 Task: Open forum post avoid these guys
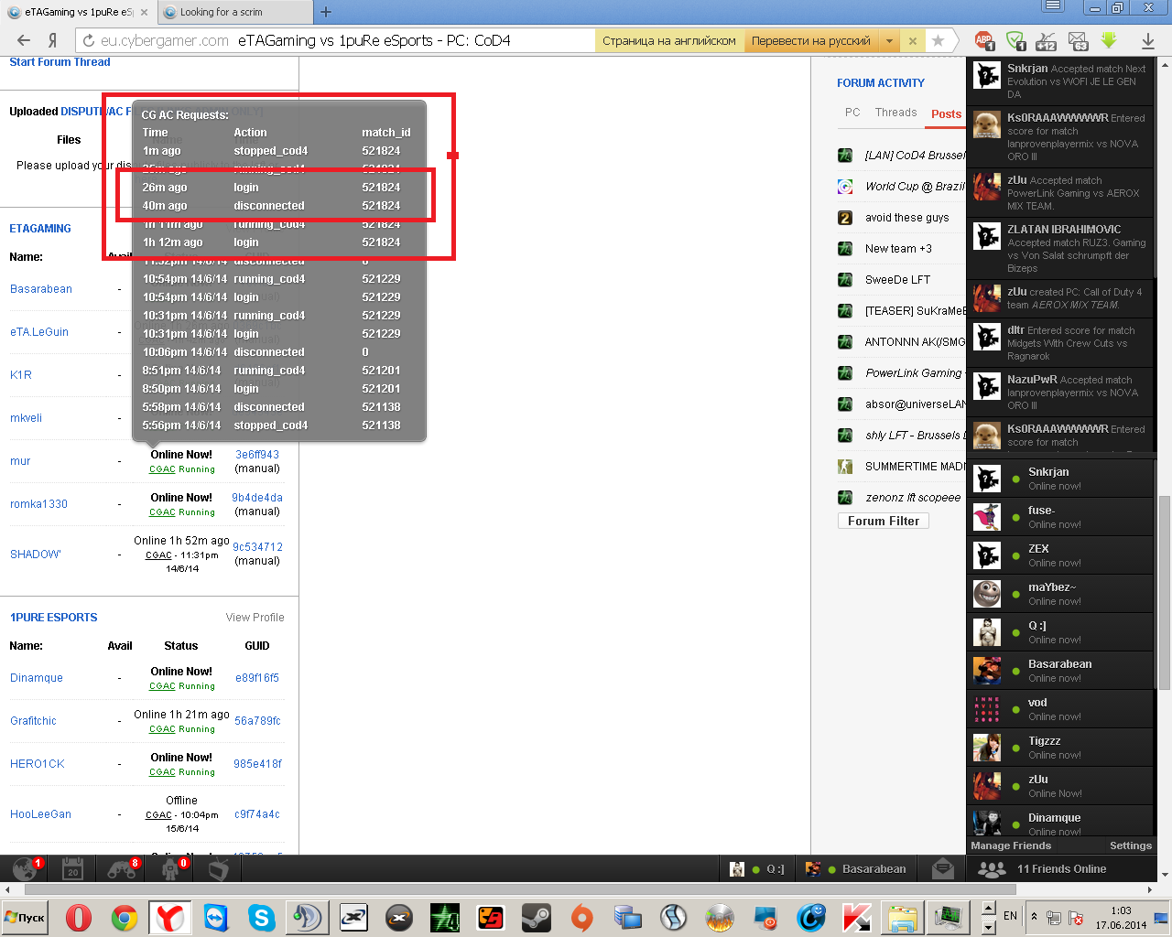click(x=906, y=218)
